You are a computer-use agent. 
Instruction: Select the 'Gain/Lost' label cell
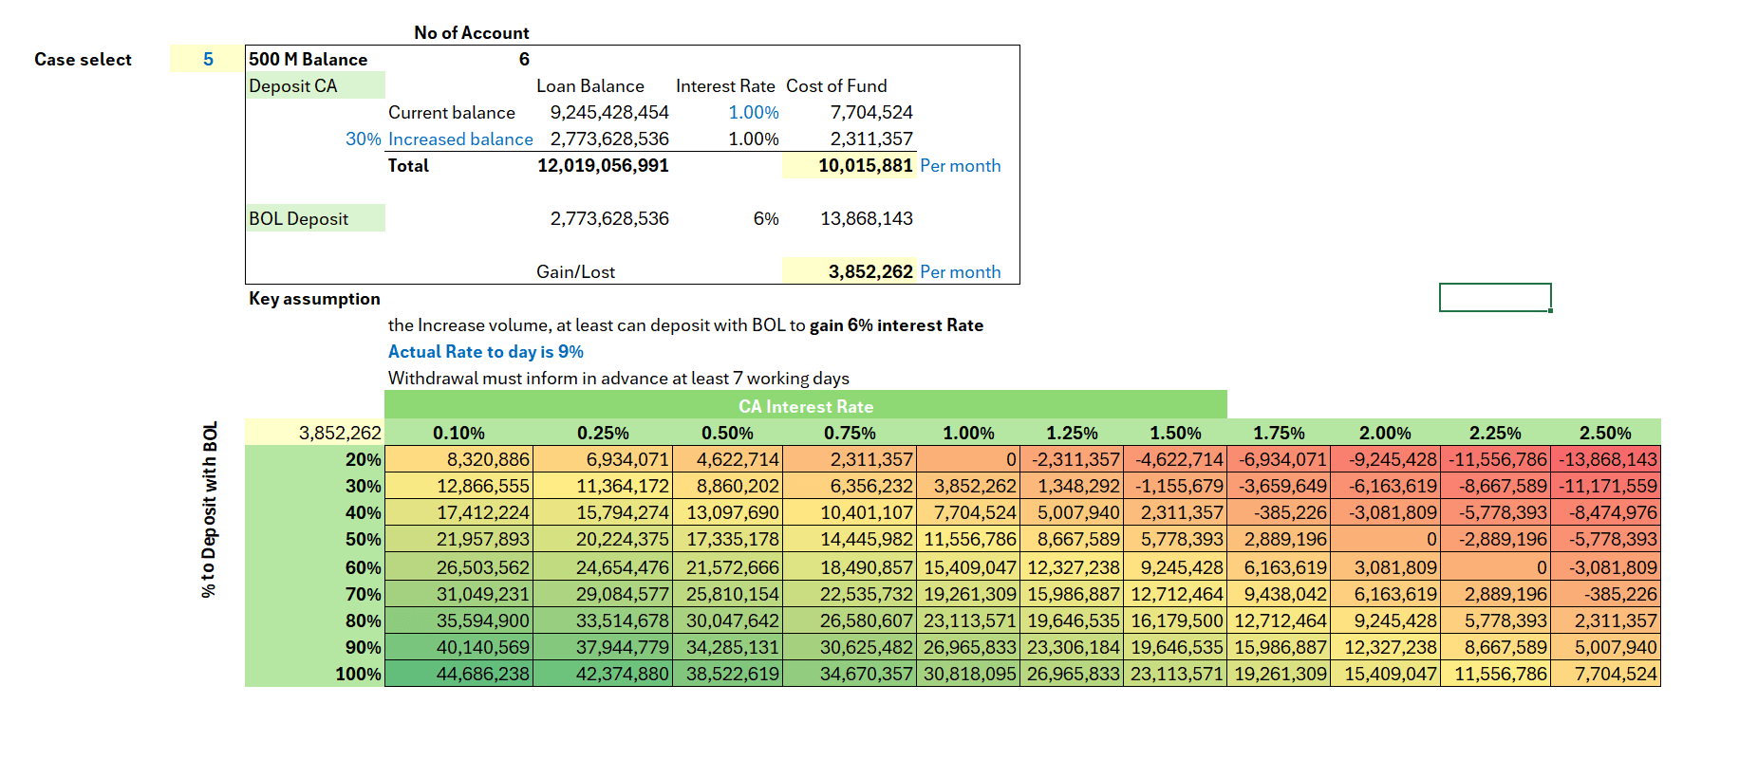[575, 271]
